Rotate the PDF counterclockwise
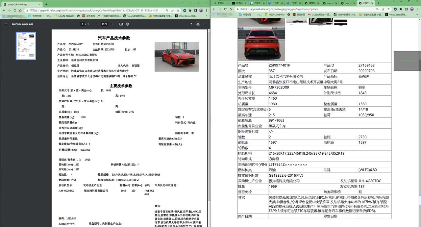 point(127,24)
